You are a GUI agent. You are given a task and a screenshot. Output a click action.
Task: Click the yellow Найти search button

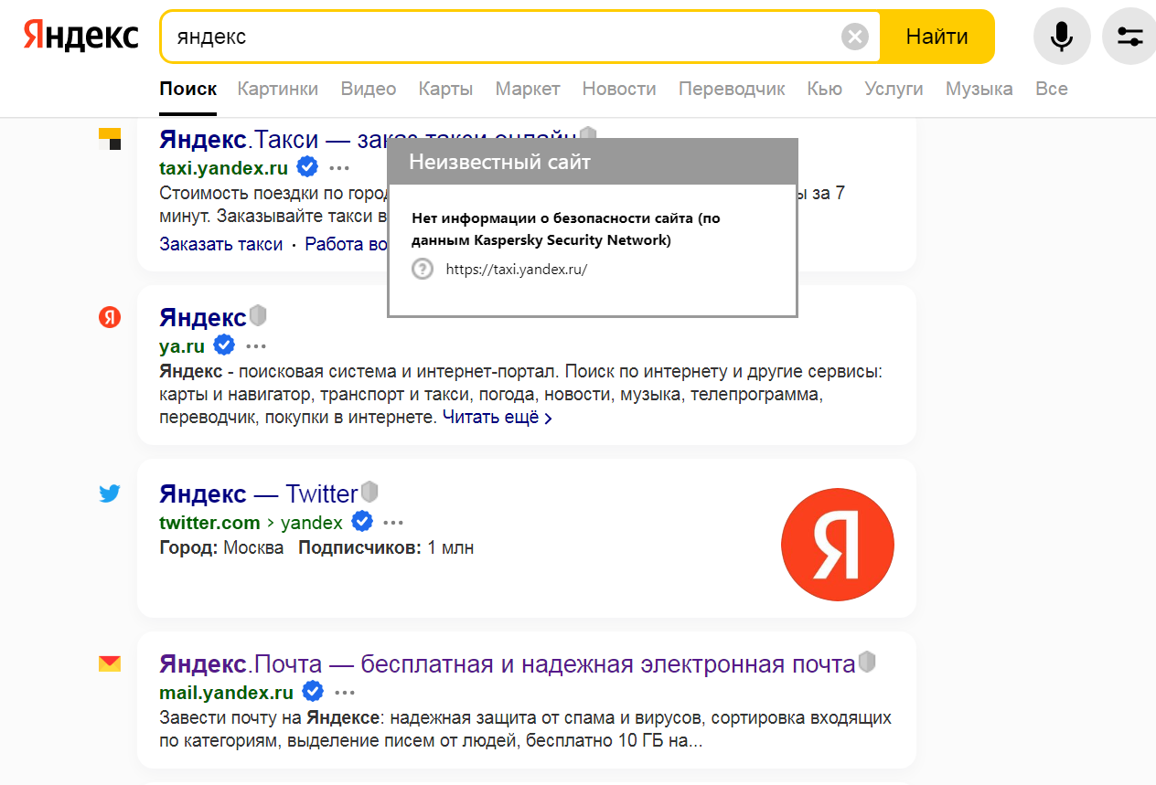point(937,37)
